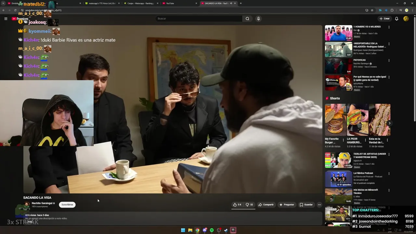
Task: Open the Nachito Saralegui channel name link
Action: 42,203
